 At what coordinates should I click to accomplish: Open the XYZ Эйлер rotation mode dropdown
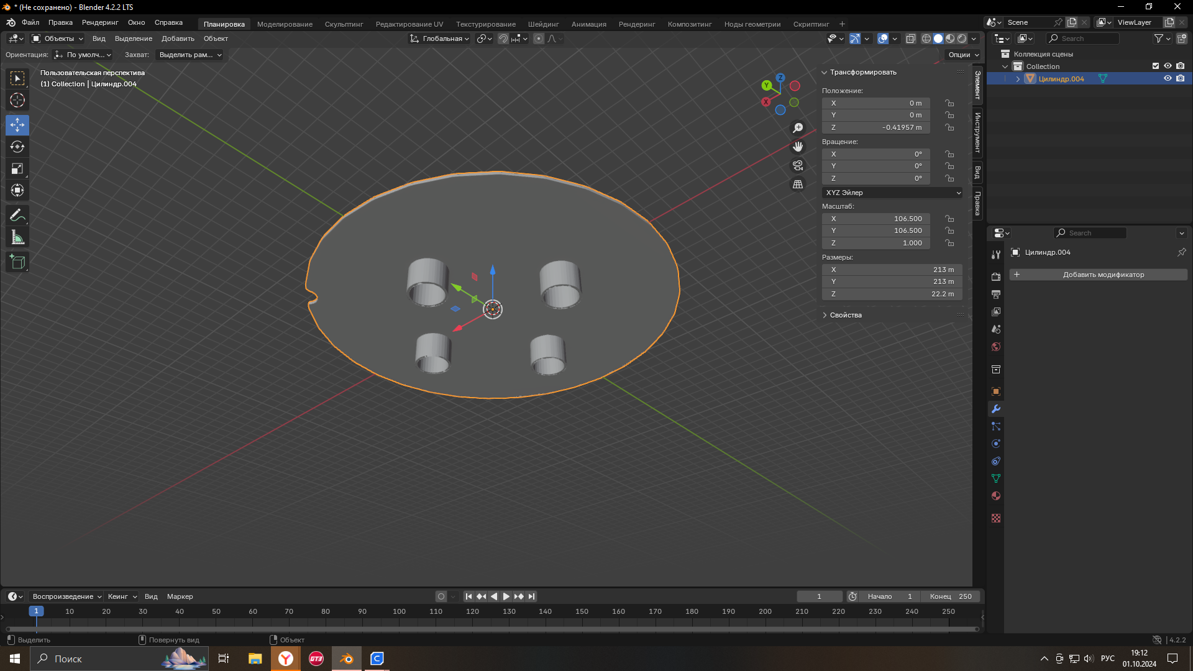pos(892,193)
